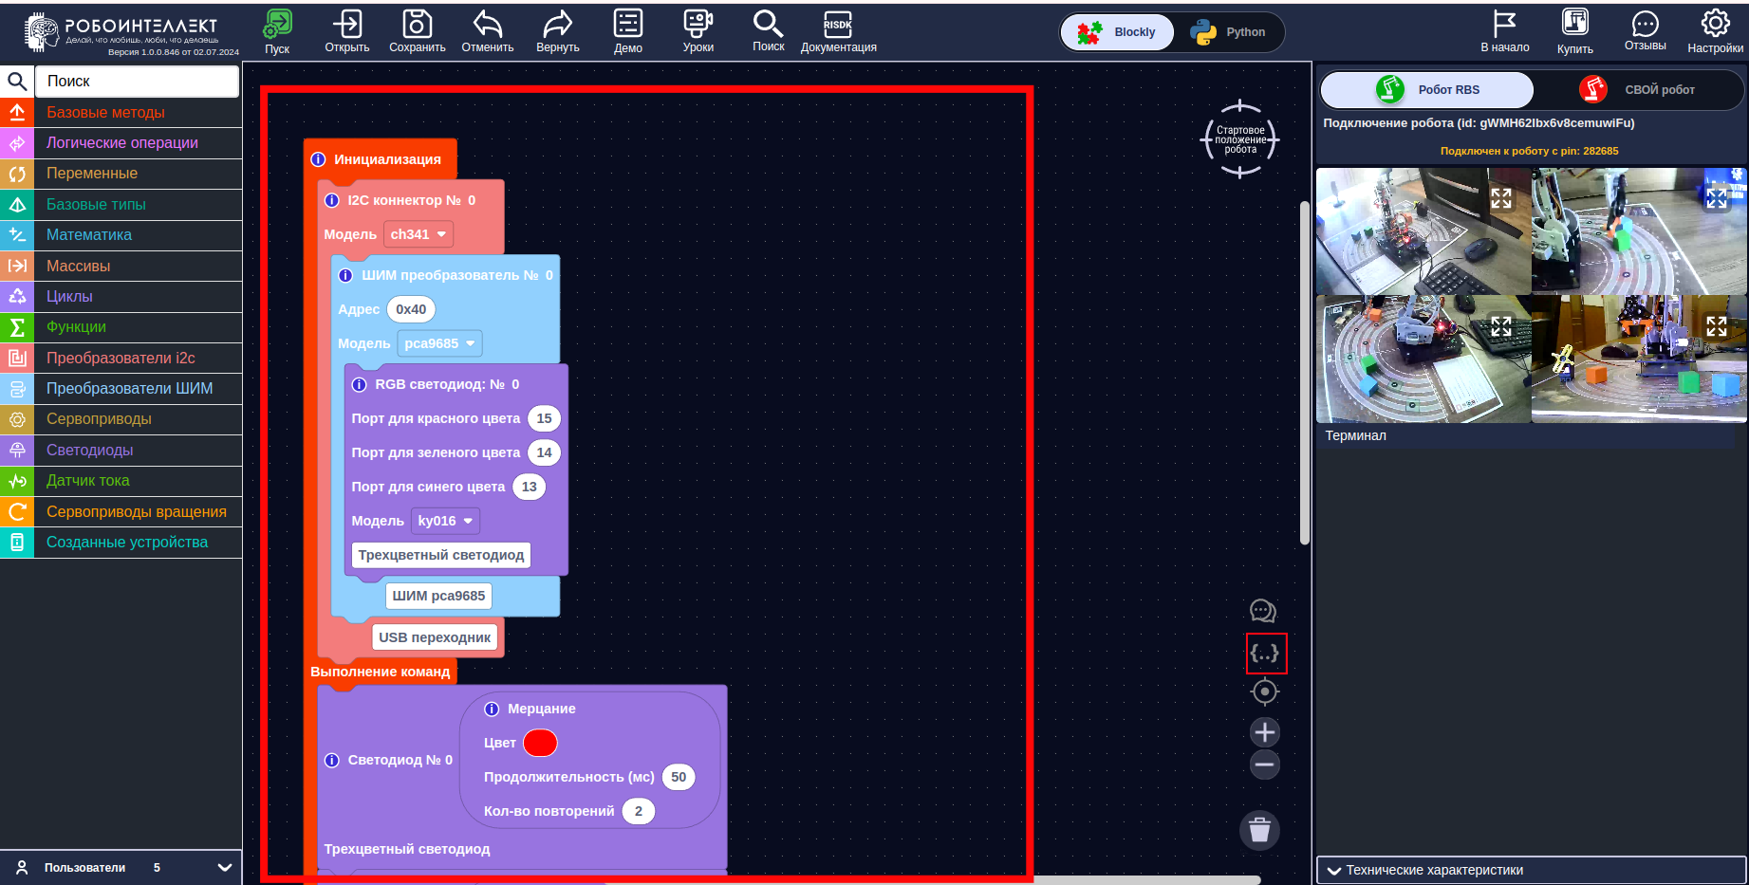Open Созданные устройства category
This screenshot has width=1749, height=885.
pyautogui.click(x=121, y=543)
